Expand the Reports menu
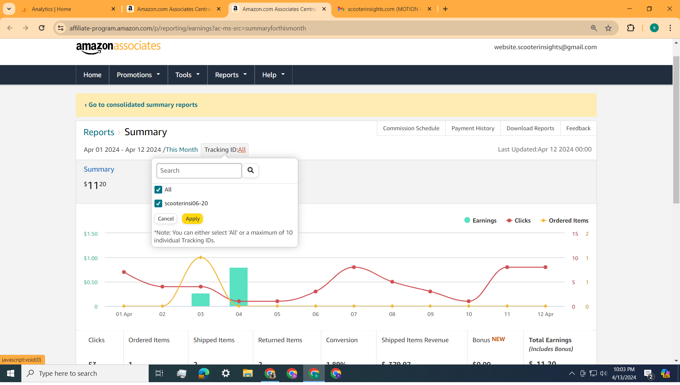The image size is (680, 385). (x=231, y=75)
